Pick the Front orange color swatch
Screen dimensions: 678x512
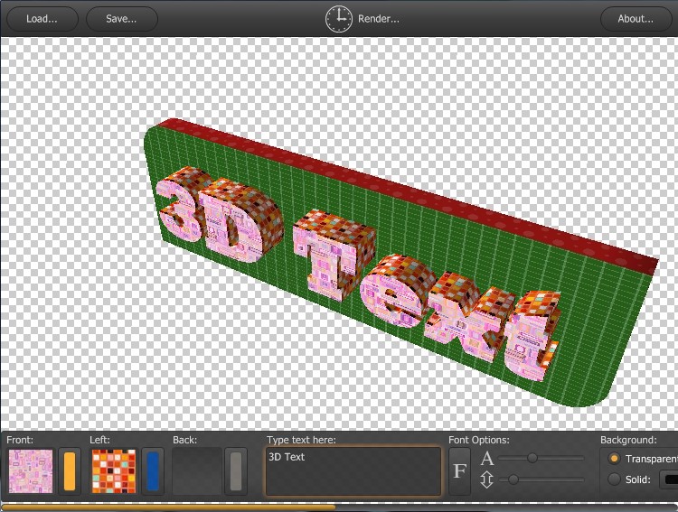tap(70, 471)
